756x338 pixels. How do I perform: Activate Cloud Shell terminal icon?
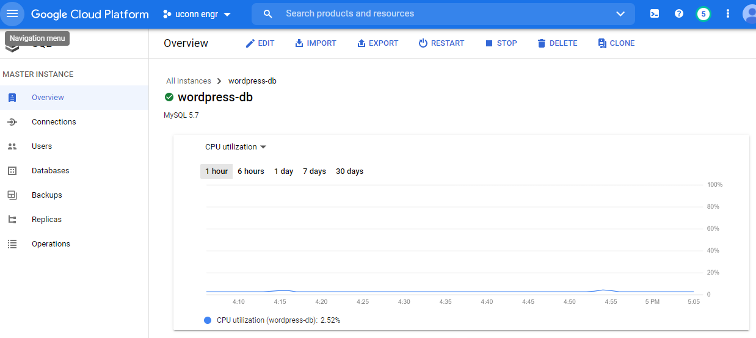pyautogui.click(x=655, y=13)
